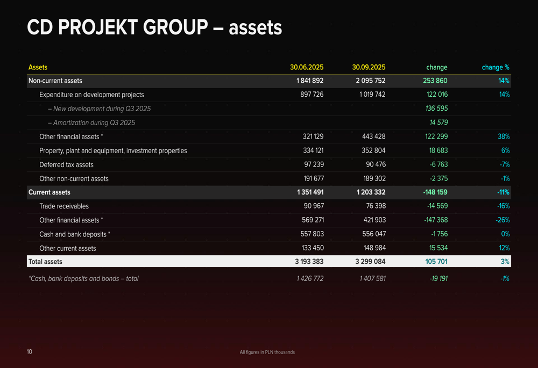Select the 'Cash, bank deposits and bonds – total' footnote
Screen dimensions: 538x368
pos(83,278)
